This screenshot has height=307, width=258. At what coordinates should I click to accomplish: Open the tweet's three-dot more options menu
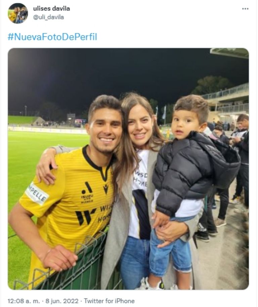(245, 9)
